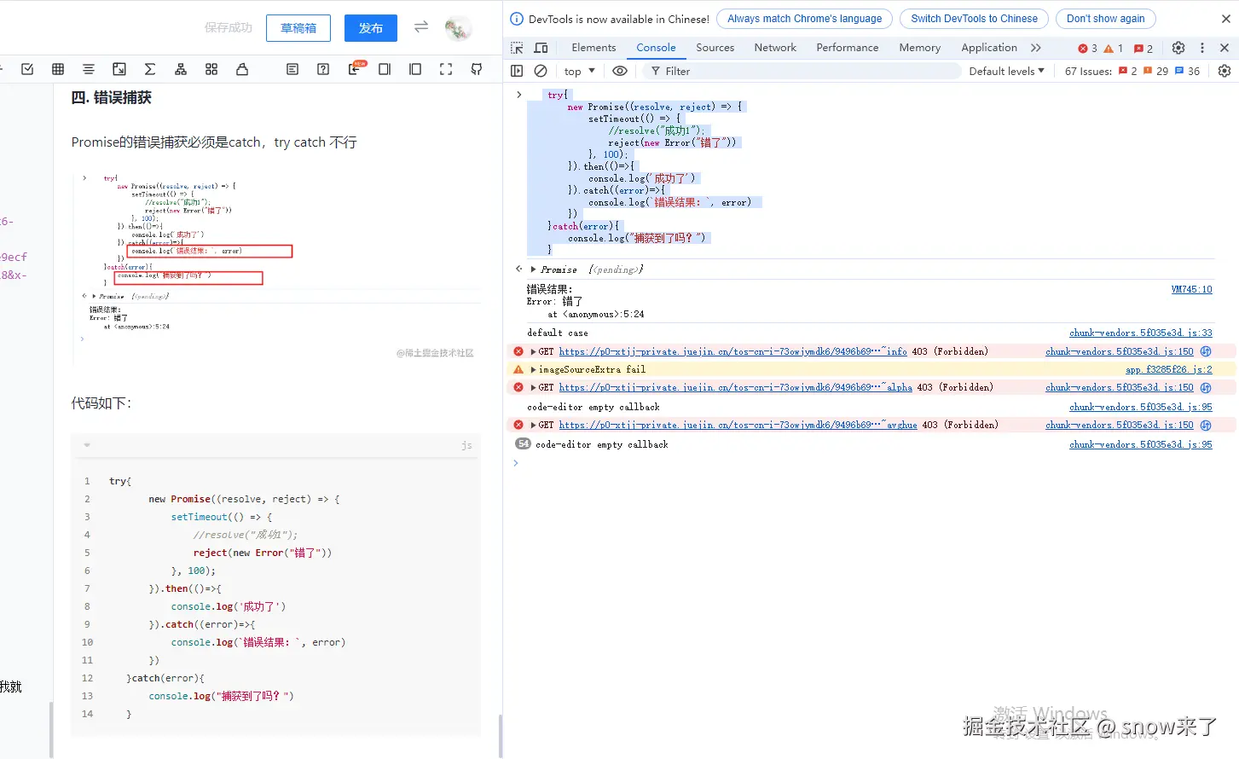Viewport: 1239px width, 759px height.
Task: Open the VM745:10 source link
Action: [x=1191, y=290]
